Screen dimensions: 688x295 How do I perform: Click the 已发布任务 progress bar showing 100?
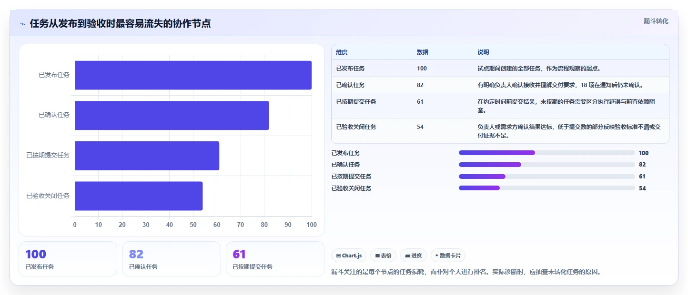click(546, 153)
